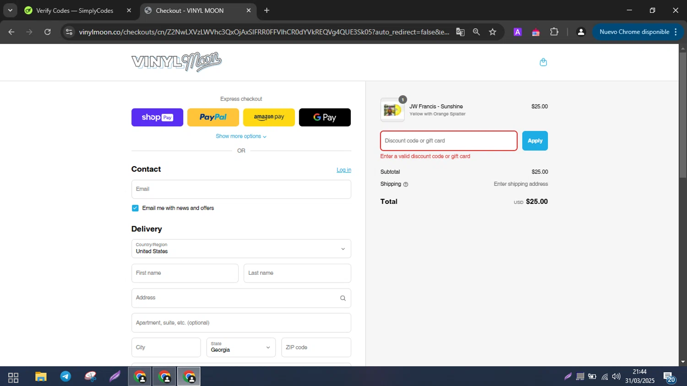Click the JW Francis - Sunshine product name
Image resolution: width=687 pixels, height=386 pixels.
point(436,107)
